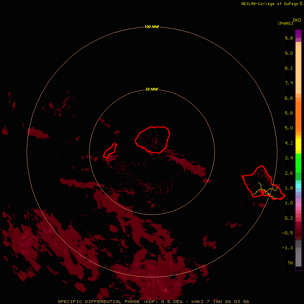The height and width of the screenshot is (304, 304).
Task: Click the 2.6 value on the color scale
Action: click(289, 173)
